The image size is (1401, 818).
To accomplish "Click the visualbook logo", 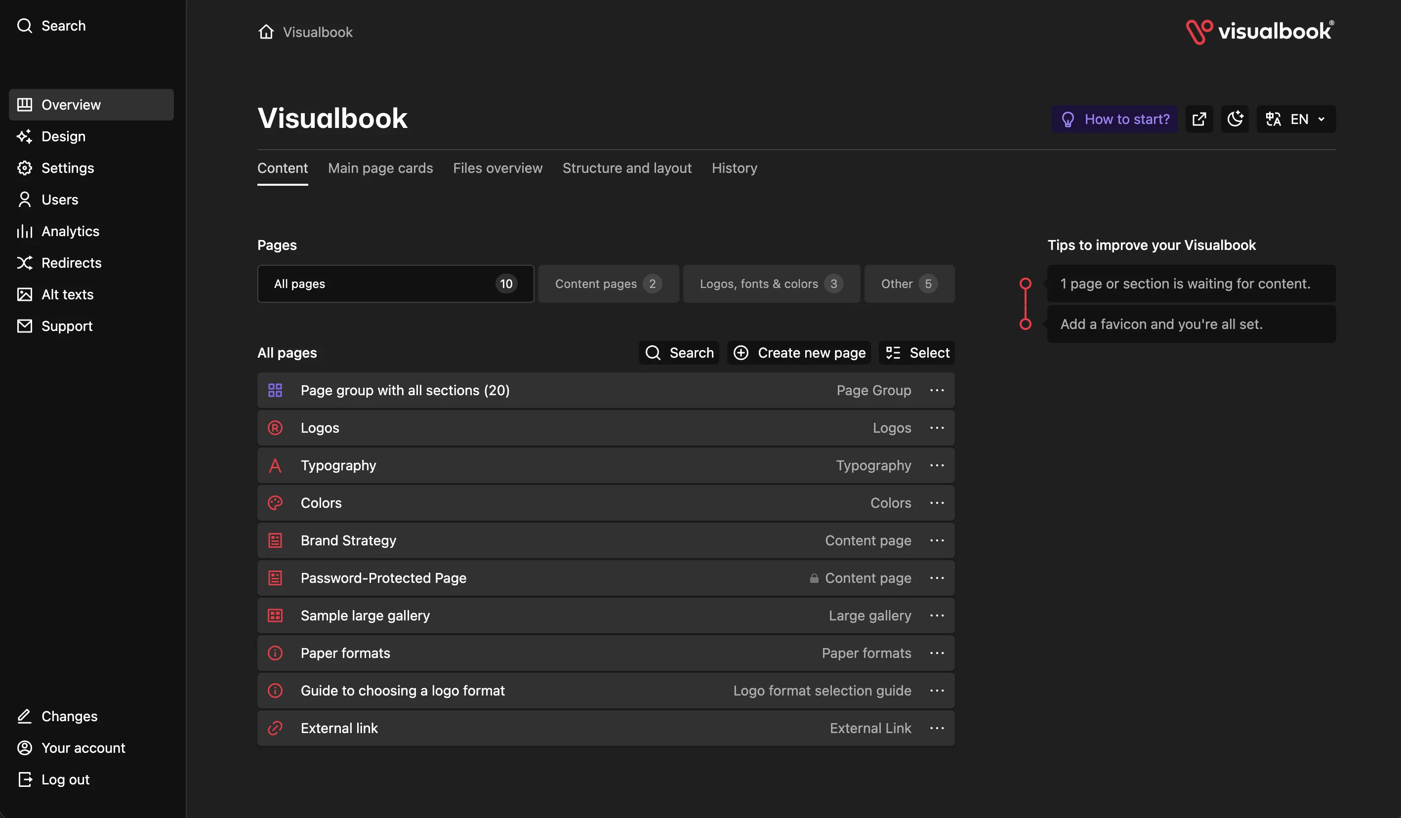I will [1260, 32].
